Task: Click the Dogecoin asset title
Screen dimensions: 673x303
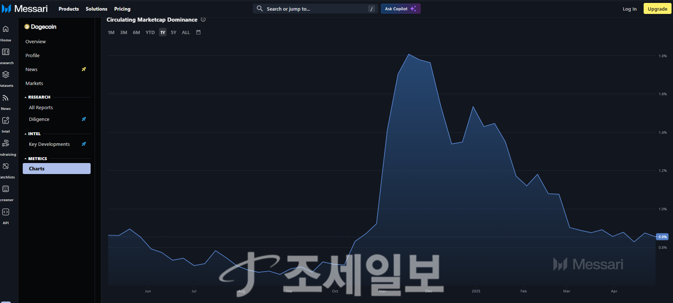Action: [44, 27]
